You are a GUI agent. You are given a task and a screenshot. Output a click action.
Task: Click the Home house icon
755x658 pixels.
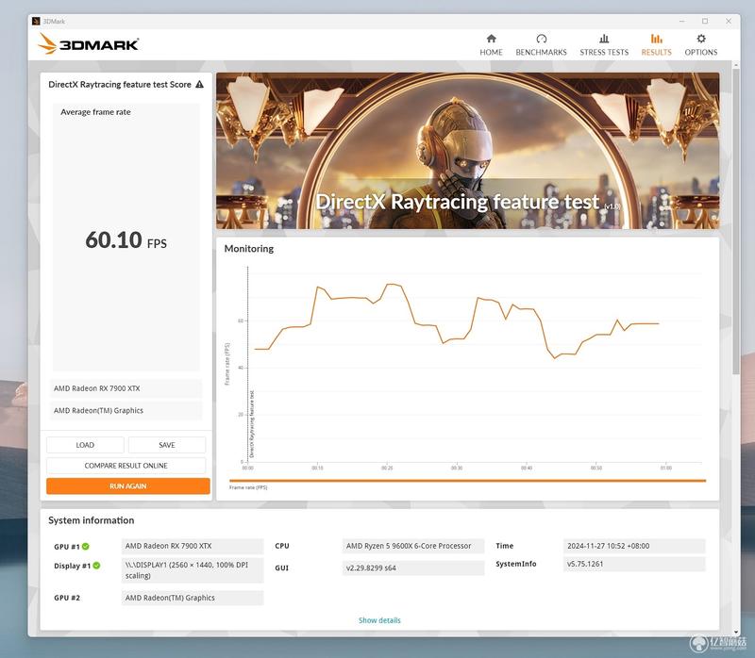[x=491, y=39]
